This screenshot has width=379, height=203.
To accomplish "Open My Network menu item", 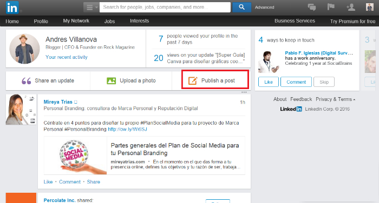I will click(x=76, y=21).
